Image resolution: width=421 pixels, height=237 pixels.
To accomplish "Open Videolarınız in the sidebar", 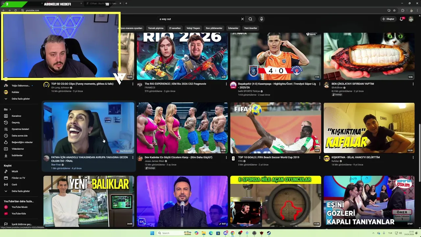I will (18, 149).
